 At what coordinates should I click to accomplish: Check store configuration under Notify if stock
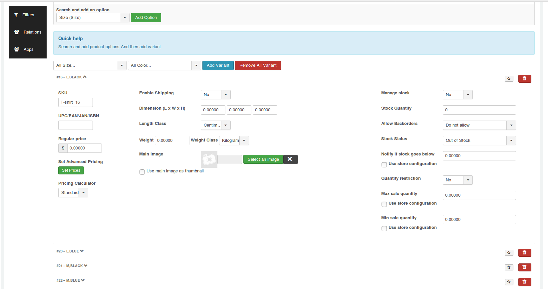click(384, 165)
